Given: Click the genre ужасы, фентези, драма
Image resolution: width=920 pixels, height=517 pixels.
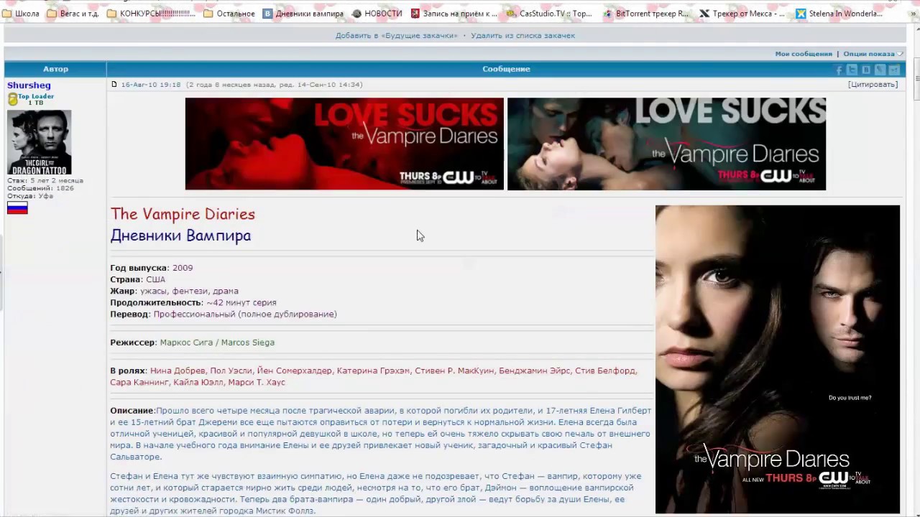Looking at the screenshot, I should [x=189, y=291].
